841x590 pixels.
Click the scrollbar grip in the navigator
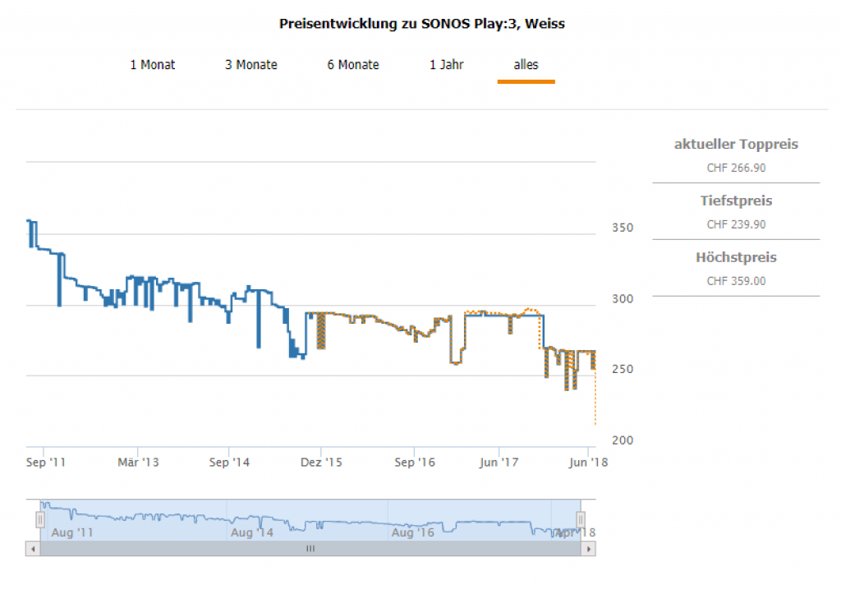pos(310,549)
